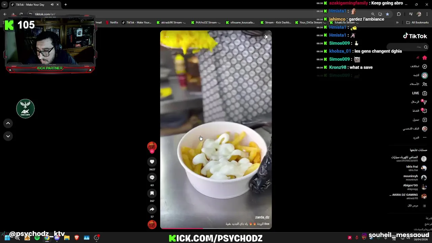Screen dimensions: 432x243
Task: Open the Stream - Kick Dashboard bookmark
Action: (275, 23)
